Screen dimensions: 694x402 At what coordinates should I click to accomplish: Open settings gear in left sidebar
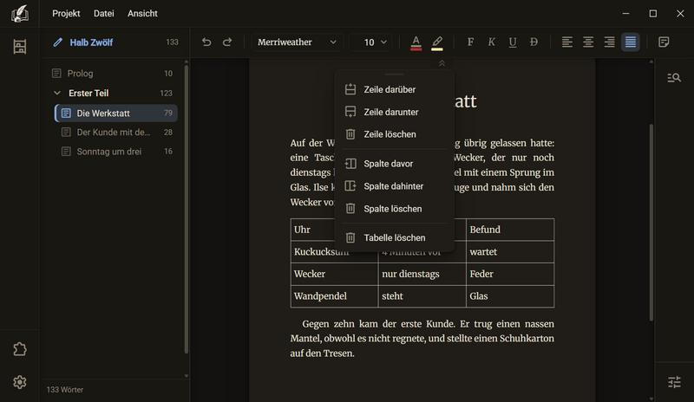pos(19,382)
